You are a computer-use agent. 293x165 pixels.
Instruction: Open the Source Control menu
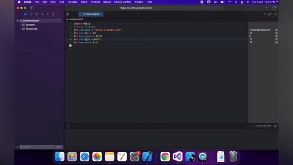pos(122,2)
